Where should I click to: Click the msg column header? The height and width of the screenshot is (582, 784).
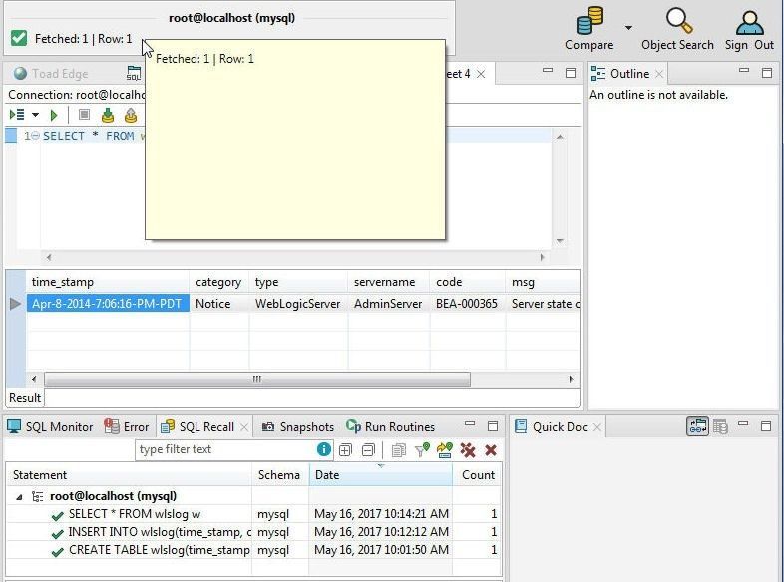(543, 282)
